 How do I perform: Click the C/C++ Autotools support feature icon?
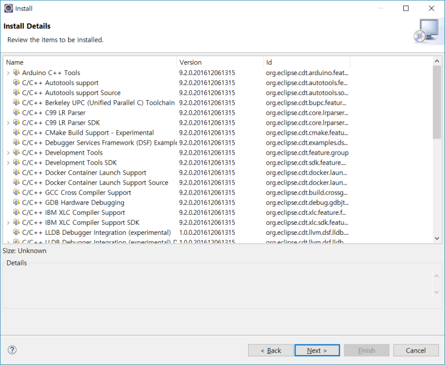(x=17, y=82)
